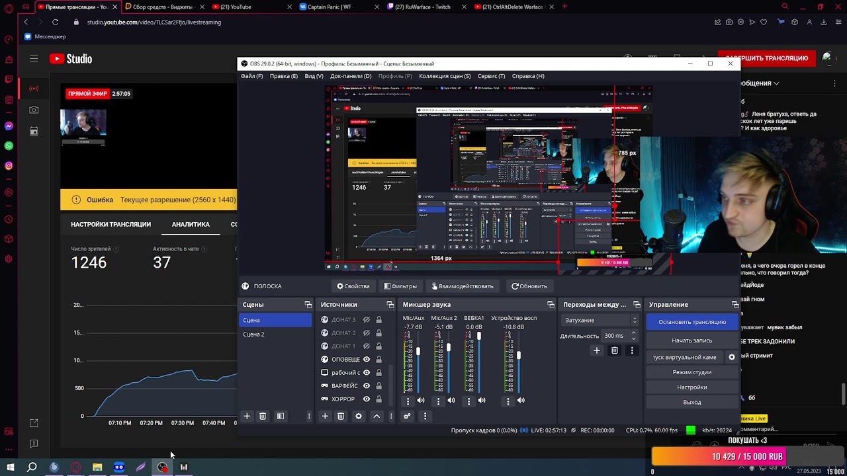Viewport: 847px width, 476px height.
Task: Show ДОНАТ 1 source via eye icon
Action: (x=367, y=346)
